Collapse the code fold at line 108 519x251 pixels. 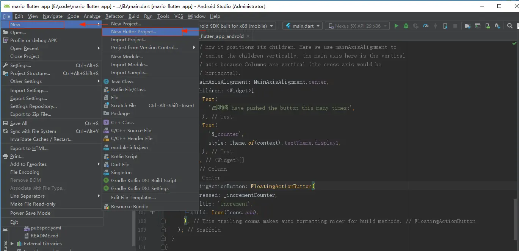[x=163, y=221]
